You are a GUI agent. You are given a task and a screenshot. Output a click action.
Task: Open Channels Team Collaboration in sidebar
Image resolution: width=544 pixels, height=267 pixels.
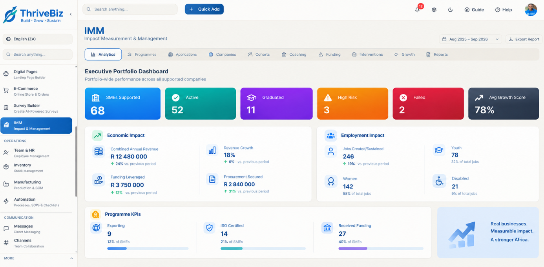(37, 243)
